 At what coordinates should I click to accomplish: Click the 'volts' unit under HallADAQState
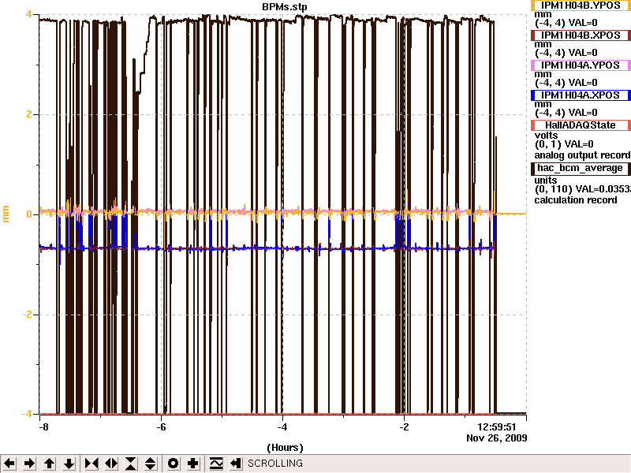tap(546, 135)
